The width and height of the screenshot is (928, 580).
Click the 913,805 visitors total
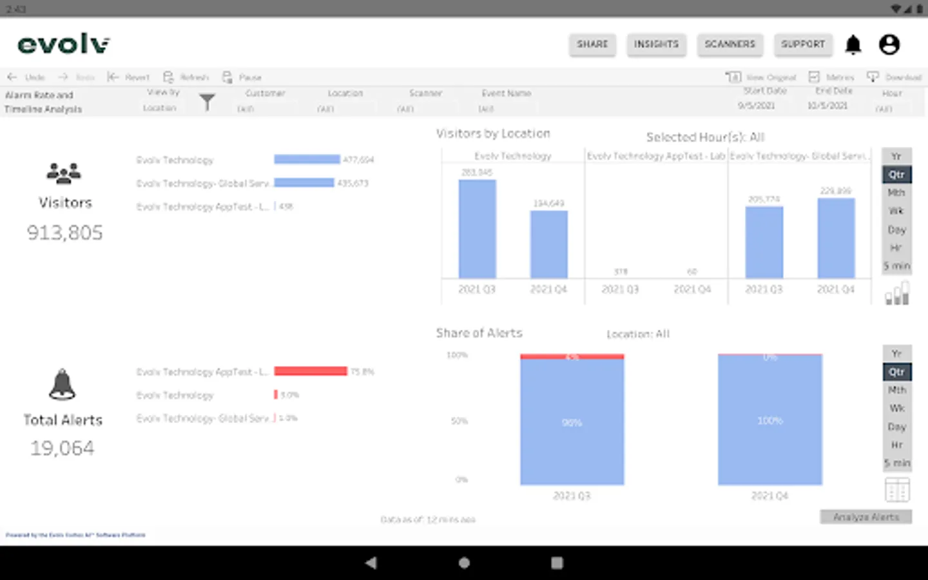[64, 233]
